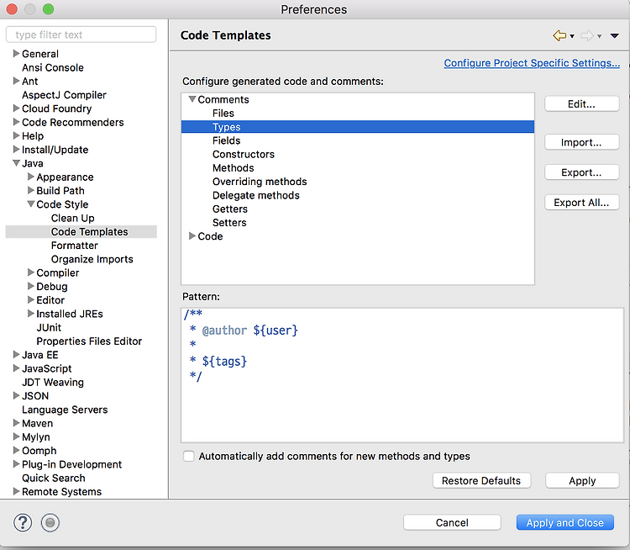630x550 pixels.
Task: Expand the Code Recommenders node
Action: pos(16,122)
